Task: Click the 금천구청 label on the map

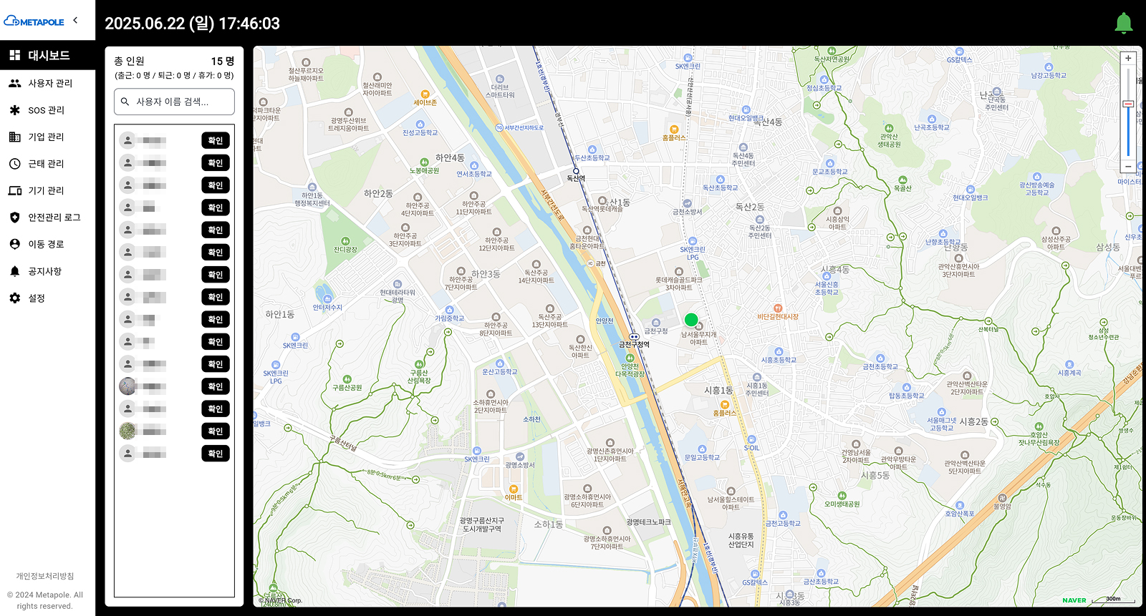Action: 656,331
